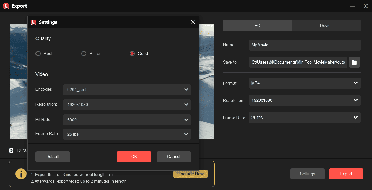Click the Name field containing My Movie
This screenshot has width=372, height=190.
(304, 45)
